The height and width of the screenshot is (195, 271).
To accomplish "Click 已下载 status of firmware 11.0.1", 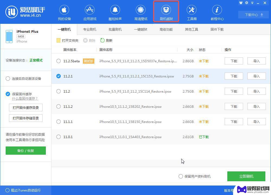I will pos(204,137).
